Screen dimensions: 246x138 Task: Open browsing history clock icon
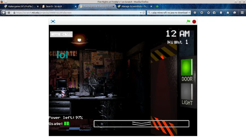click(202, 13)
